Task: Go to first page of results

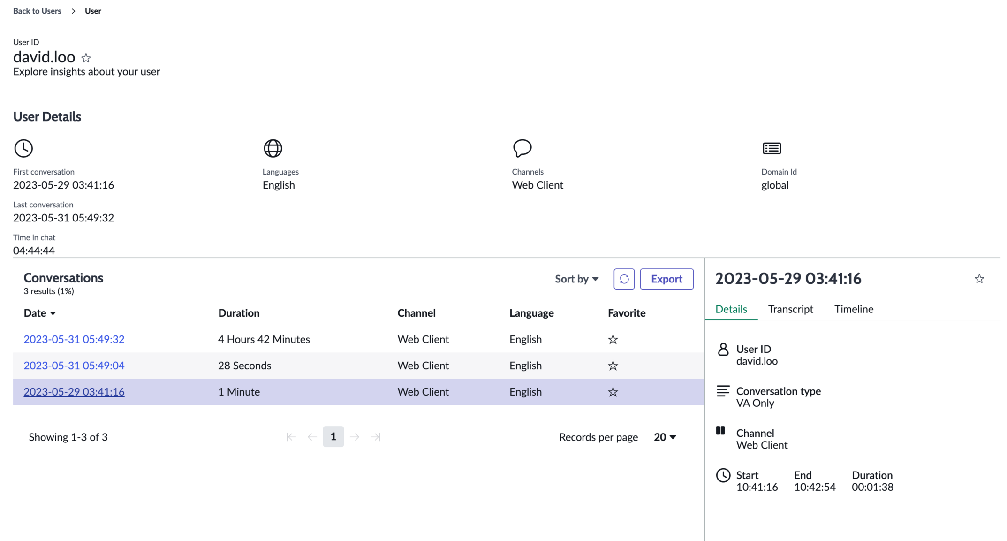Action: click(x=291, y=437)
